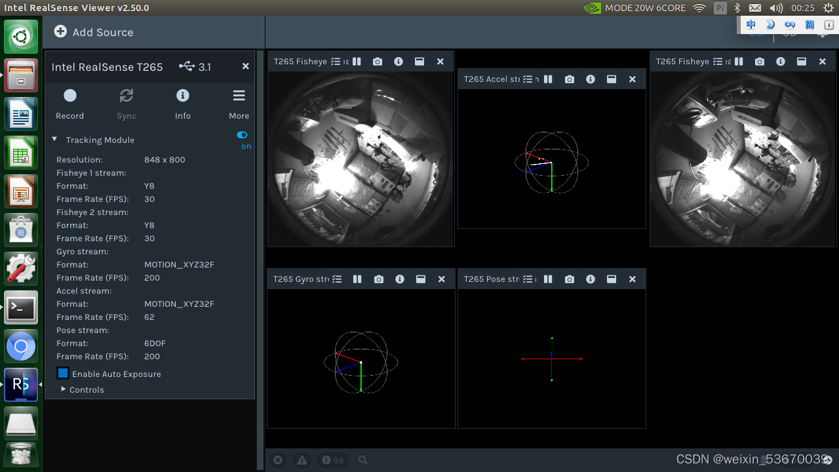Click the NVIDIA power mode indicator
Image resolution: width=839 pixels, height=472 pixels.
(x=634, y=8)
